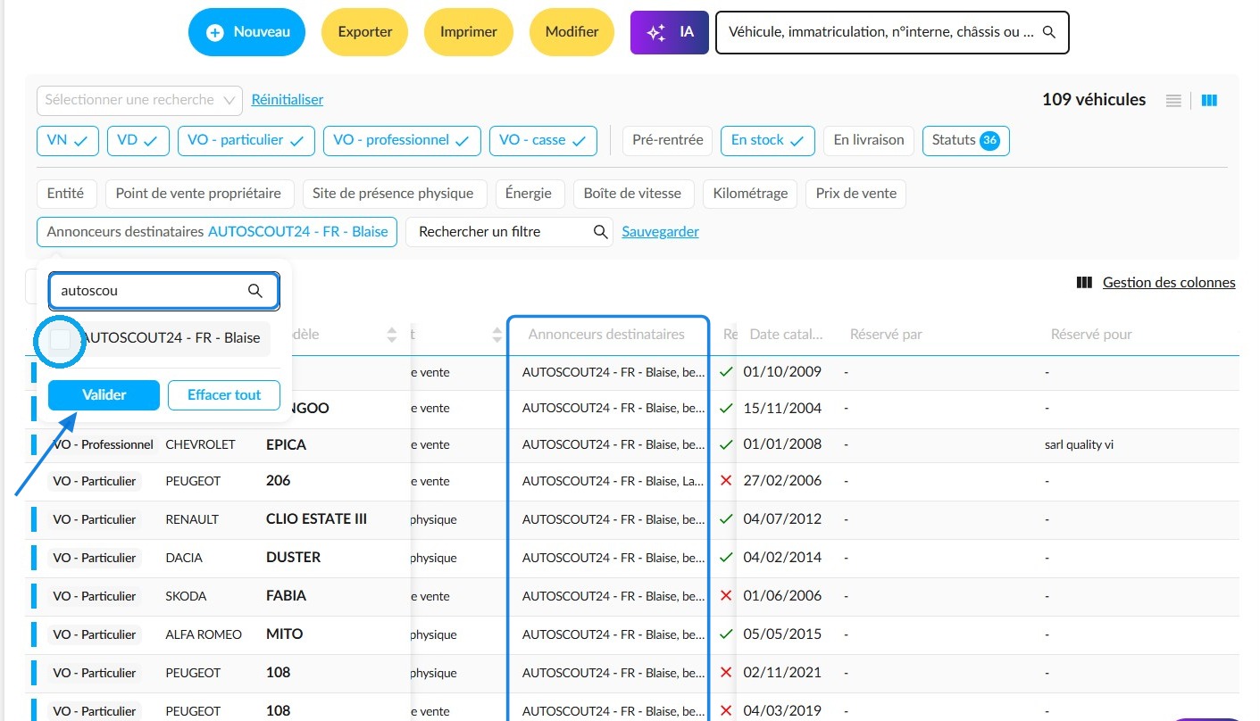The image size is (1260, 721).
Task: Switch to list view icon
Action: tap(1173, 101)
